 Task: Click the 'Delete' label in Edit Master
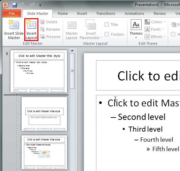52,22
